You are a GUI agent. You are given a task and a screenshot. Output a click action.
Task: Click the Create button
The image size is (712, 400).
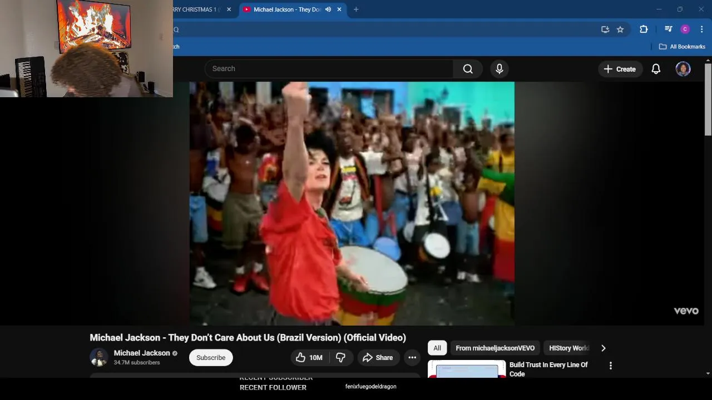coord(620,69)
